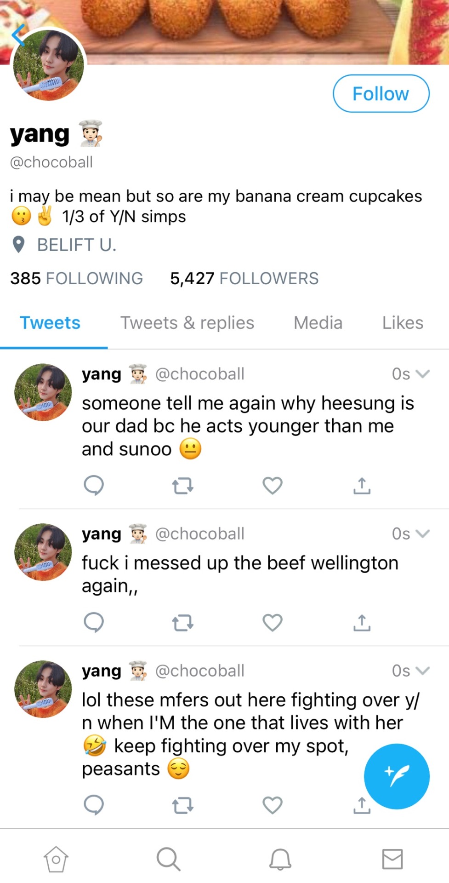Follow the @chocoball account
Viewport: 449px width, 883px height.
(x=381, y=94)
